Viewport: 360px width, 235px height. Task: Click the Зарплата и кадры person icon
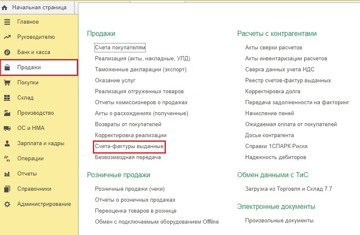(x=7, y=143)
